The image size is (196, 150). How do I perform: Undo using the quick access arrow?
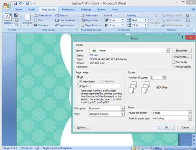[20, 4]
